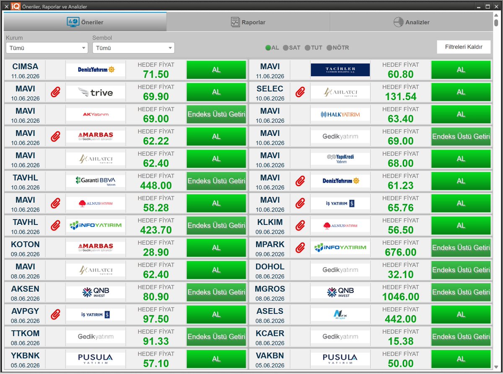Click the target price 69.90
503x374 pixels.
coord(156,97)
